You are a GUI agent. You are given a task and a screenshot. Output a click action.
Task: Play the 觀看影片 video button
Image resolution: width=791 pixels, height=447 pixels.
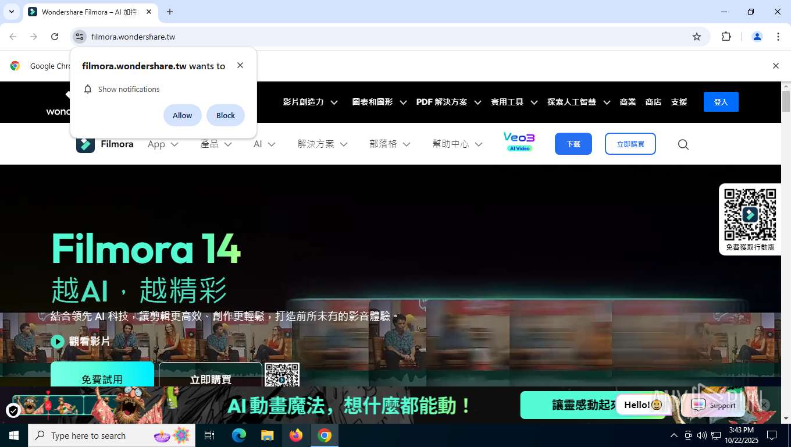[80, 341]
